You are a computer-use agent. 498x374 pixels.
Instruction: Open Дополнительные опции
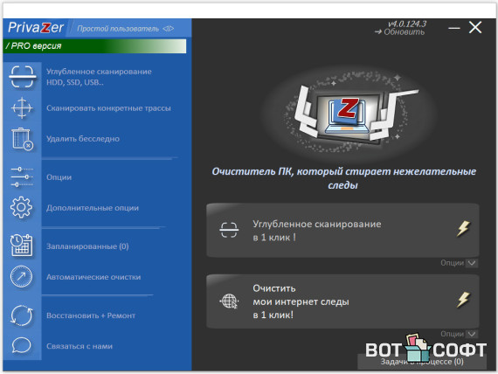[x=93, y=208]
